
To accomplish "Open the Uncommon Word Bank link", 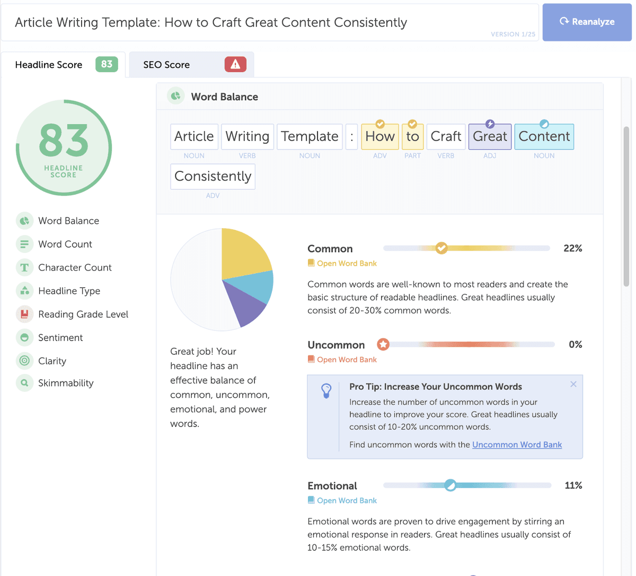I will [517, 444].
